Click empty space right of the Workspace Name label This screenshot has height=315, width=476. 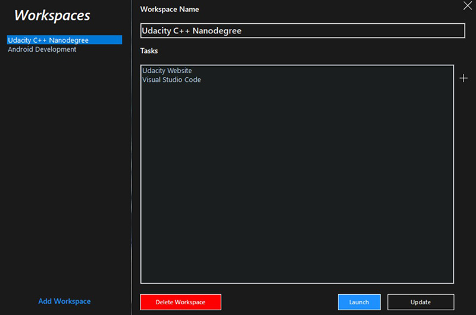coord(327,10)
